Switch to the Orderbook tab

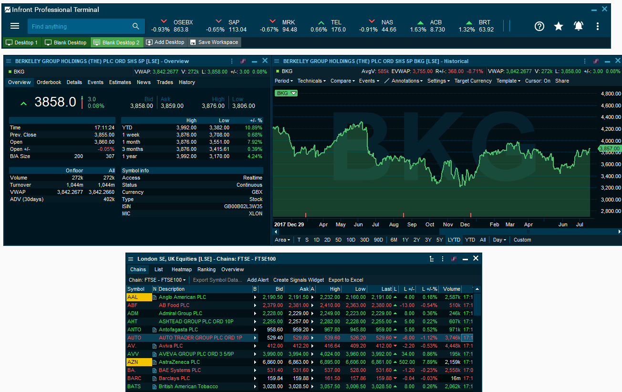pyautogui.click(x=49, y=82)
